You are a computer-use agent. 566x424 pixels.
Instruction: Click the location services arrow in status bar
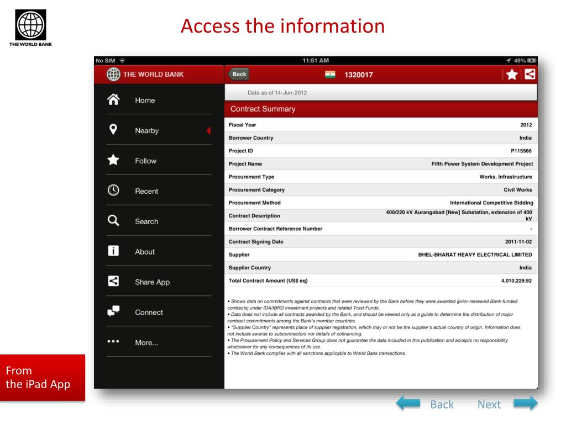point(509,61)
